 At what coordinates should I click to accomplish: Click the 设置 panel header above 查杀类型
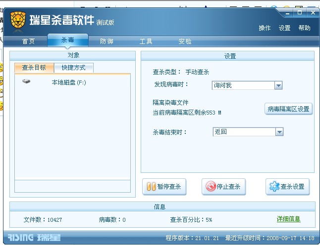pos(227,56)
